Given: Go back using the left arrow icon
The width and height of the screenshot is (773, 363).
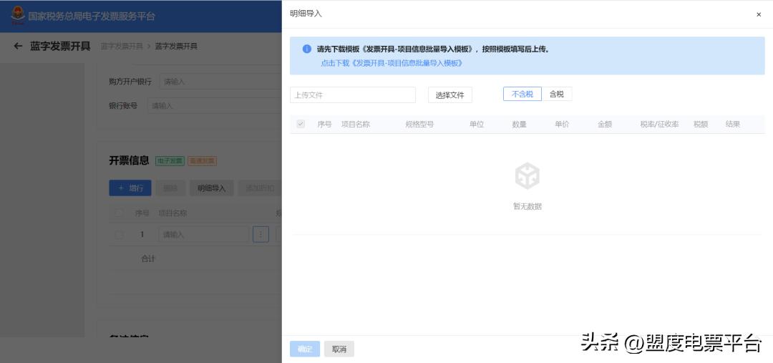Looking at the screenshot, I should [x=18, y=47].
